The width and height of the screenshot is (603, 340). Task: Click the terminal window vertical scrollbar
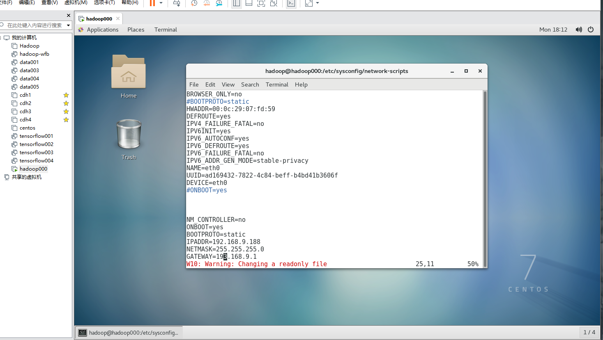point(485,179)
